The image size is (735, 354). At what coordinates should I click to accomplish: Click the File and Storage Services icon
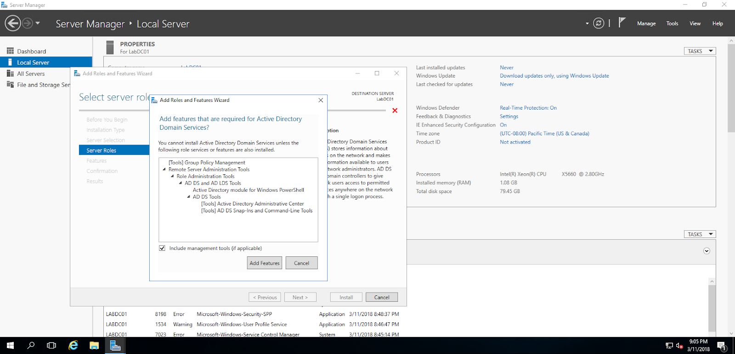[10, 84]
